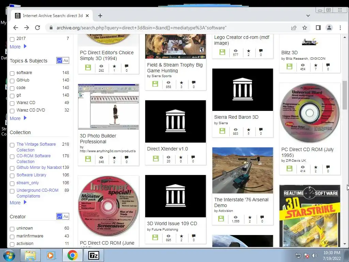Click the software floppy icon on Blitz 3D card
349x262 pixels.
289,67
